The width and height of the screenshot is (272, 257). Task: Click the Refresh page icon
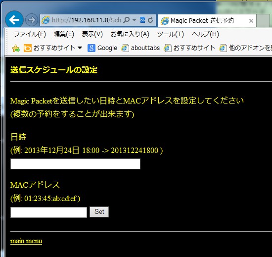(150, 20)
